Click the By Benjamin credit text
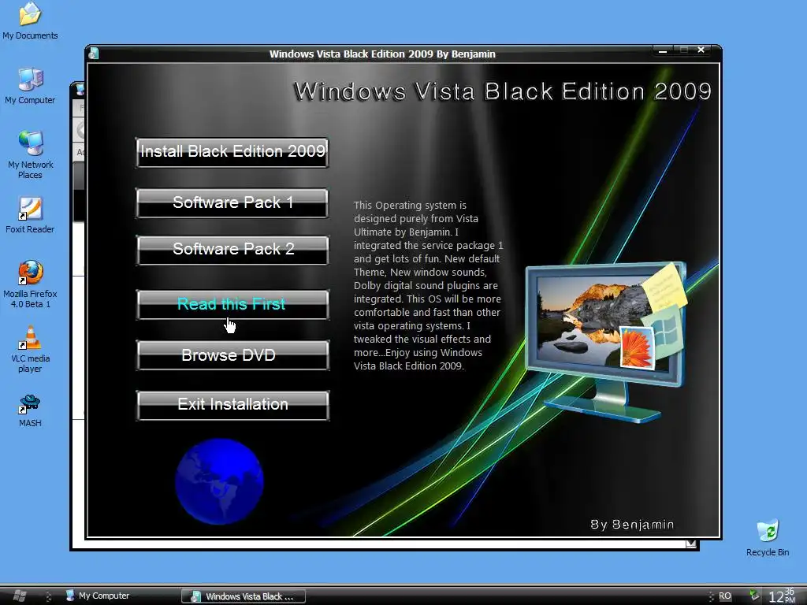 [x=632, y=524]
